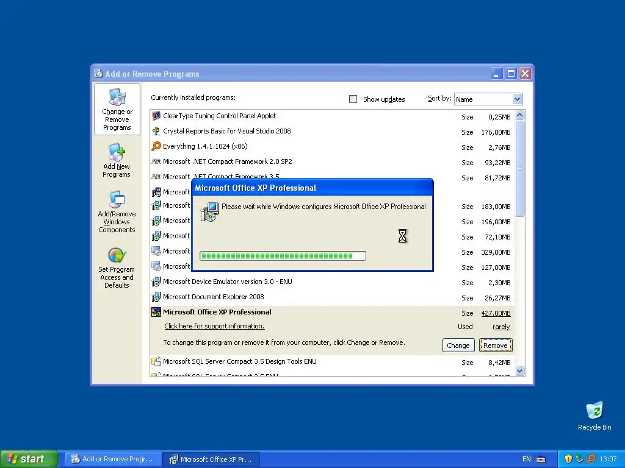
Task: Select the Microsoft Office XP Professional entry name
Action: pos(217,313)
